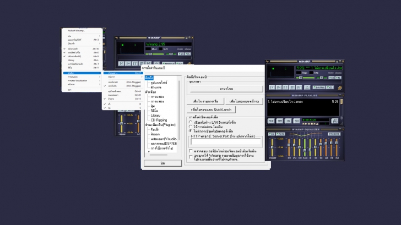The width and height of the screenshot is (401, 225).
Task: Open MISC menu in Winamp Playlist
Action: pyautogui.click(x=297, y=121)
